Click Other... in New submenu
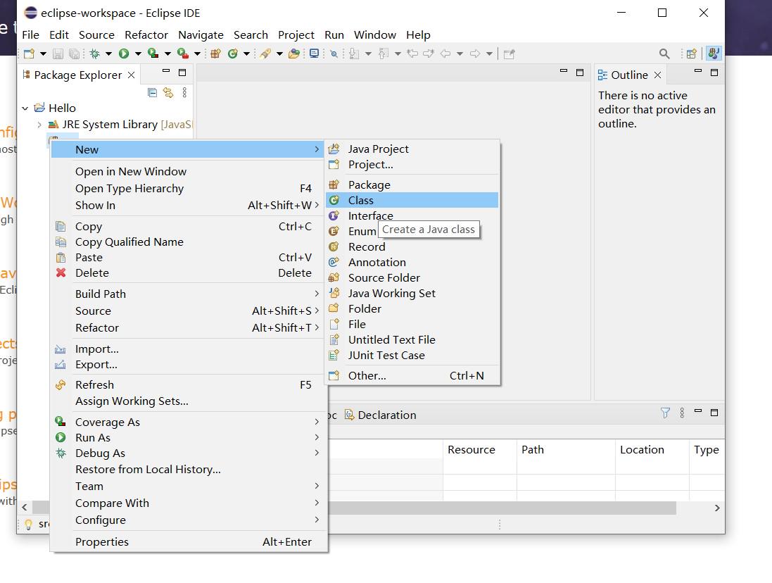The width and height of the screenshot is (772, 583). (x=412, y=376)
